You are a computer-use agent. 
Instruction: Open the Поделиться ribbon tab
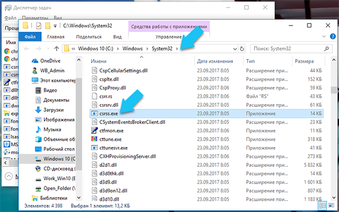[89, 37]
